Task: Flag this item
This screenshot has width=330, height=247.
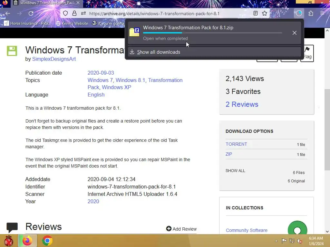Action: coord(307,53)
